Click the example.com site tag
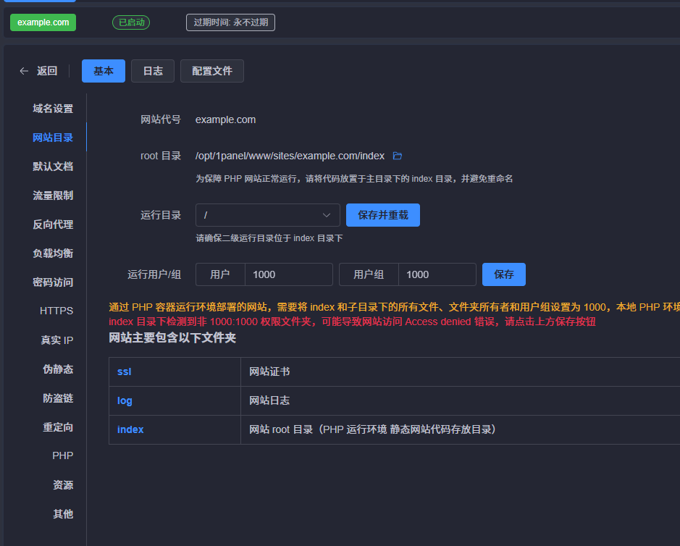Screen dimensions: 680x546 point(43,22)
